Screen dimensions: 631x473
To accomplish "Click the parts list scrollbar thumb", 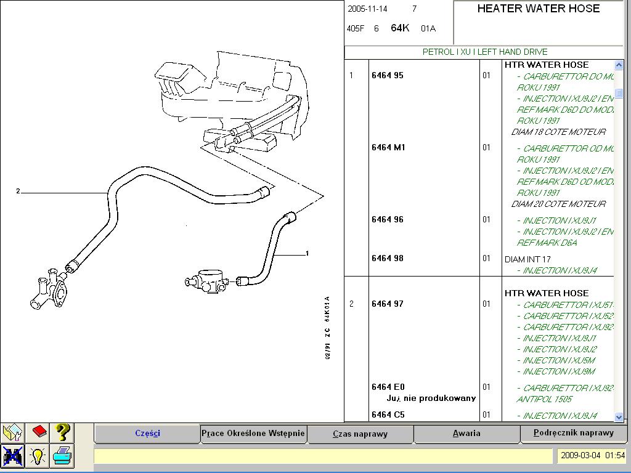I will pos(619,92).
